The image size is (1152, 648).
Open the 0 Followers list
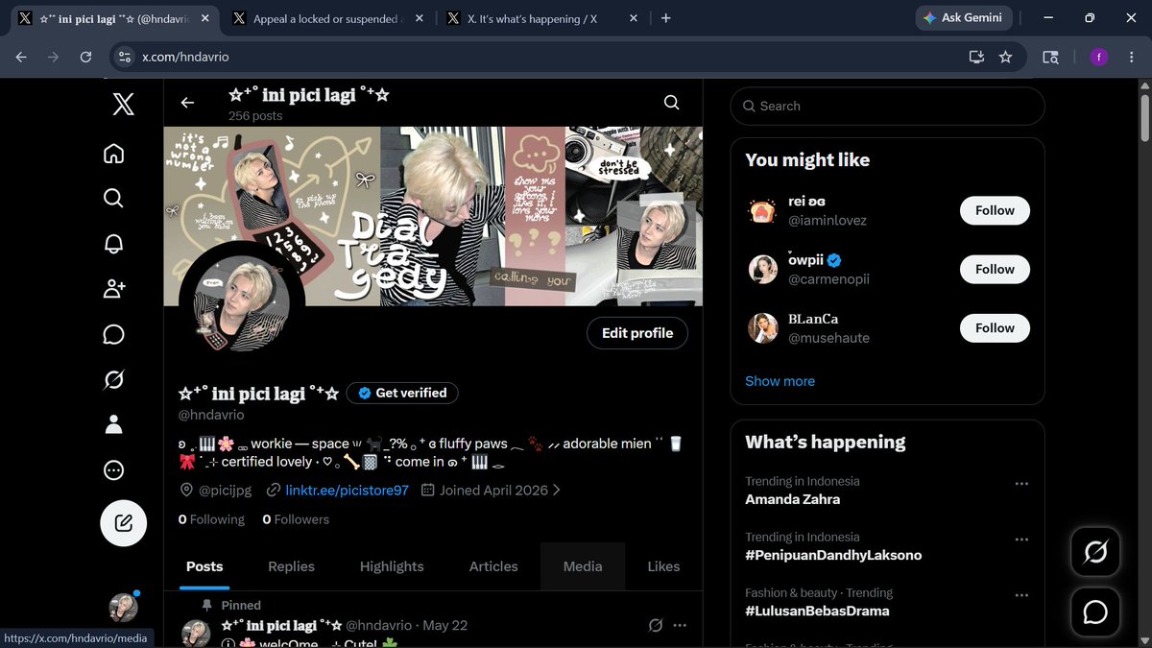point(296,519)
